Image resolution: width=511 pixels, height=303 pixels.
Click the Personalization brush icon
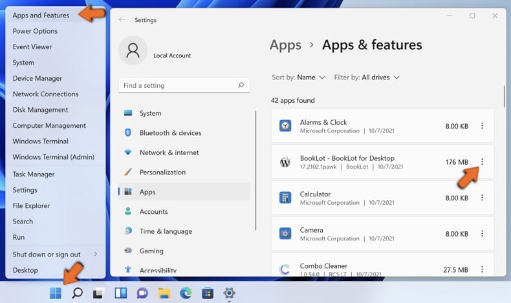[x=128, y=172]
